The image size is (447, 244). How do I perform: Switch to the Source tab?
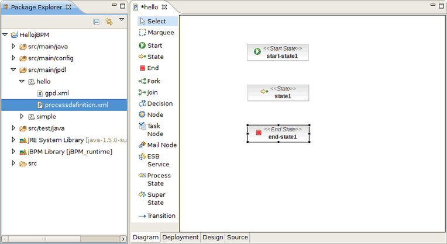tap(237, 238)
